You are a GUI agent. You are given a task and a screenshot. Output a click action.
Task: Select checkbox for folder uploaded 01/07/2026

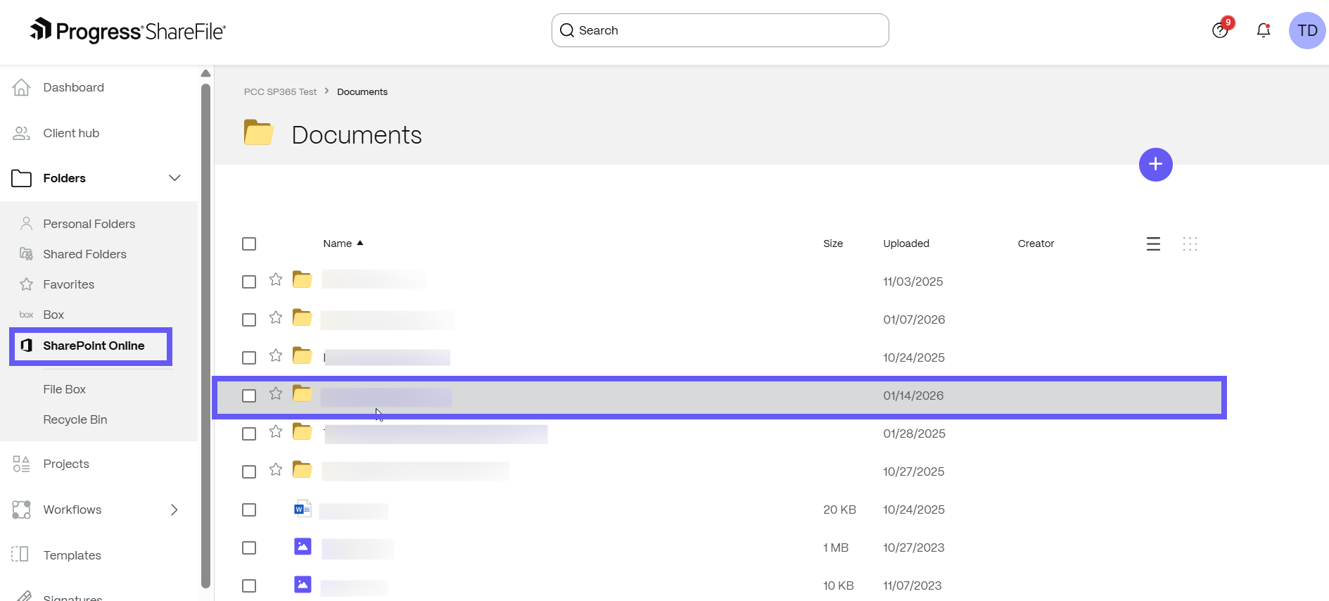coord(249,320)
